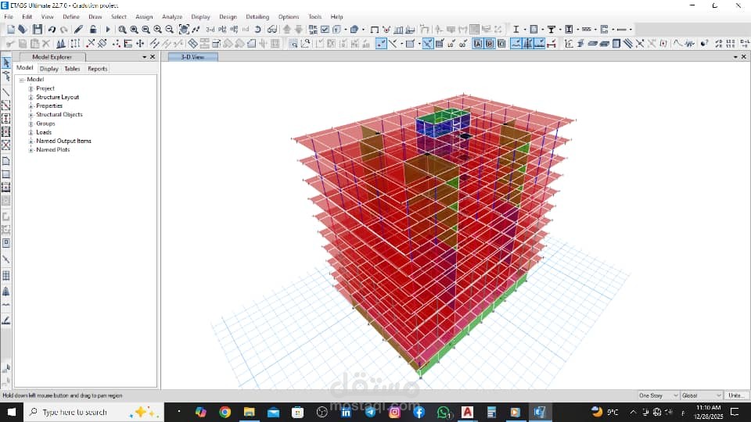Click the Redo arrow icon
Viewport: 751px width, 422px height.
coord(63,29)
